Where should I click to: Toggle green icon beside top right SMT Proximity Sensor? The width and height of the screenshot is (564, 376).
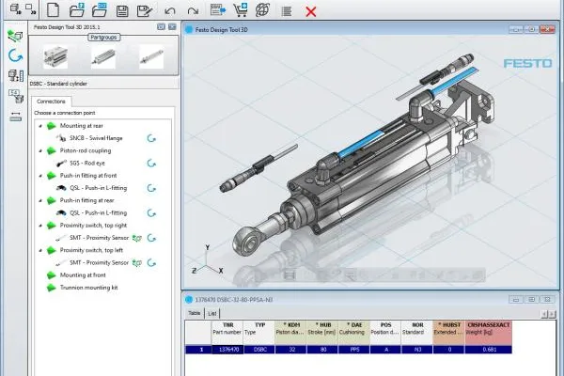(136, 238)
